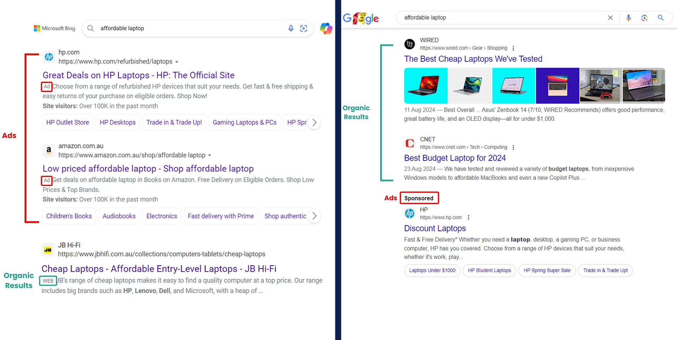Click the 'Children's Books' sitelink
Image resolution: width=677 pixels, height=340 pixels.
pos(69,216)
